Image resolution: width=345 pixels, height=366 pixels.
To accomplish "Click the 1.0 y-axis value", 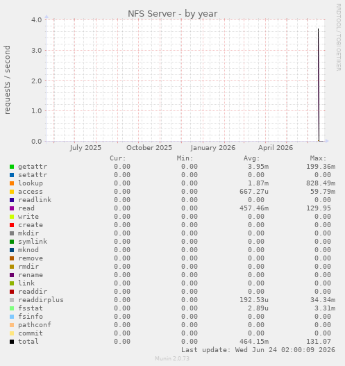I will [x=37, y=111].
